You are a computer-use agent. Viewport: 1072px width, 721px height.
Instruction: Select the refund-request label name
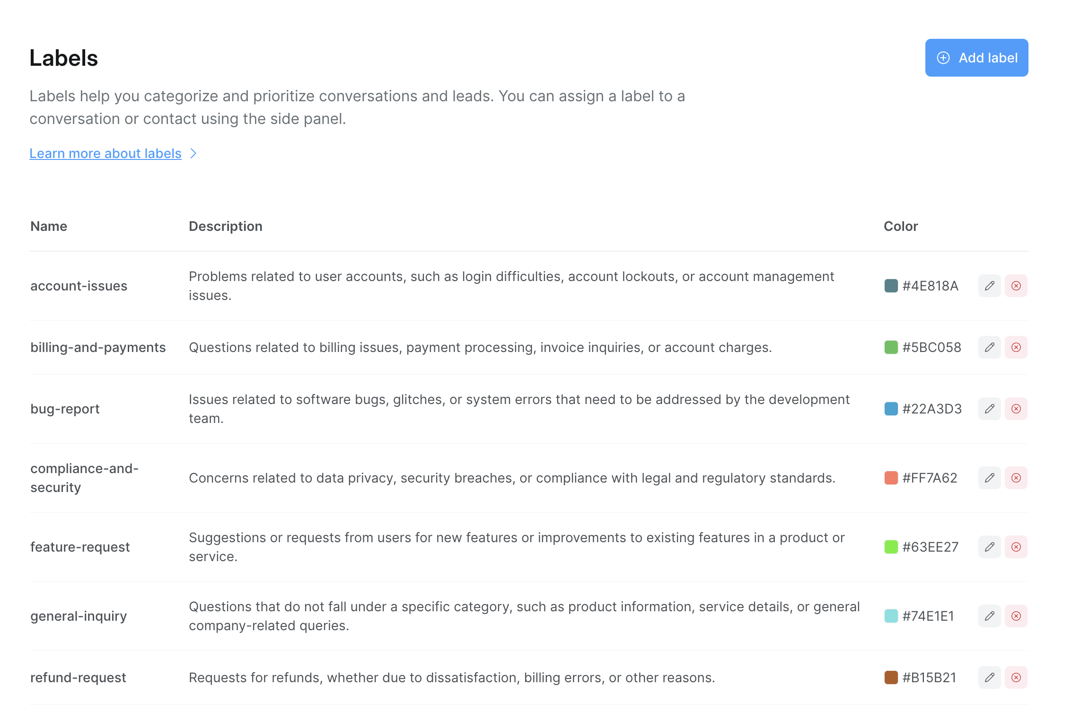point(78,677)
